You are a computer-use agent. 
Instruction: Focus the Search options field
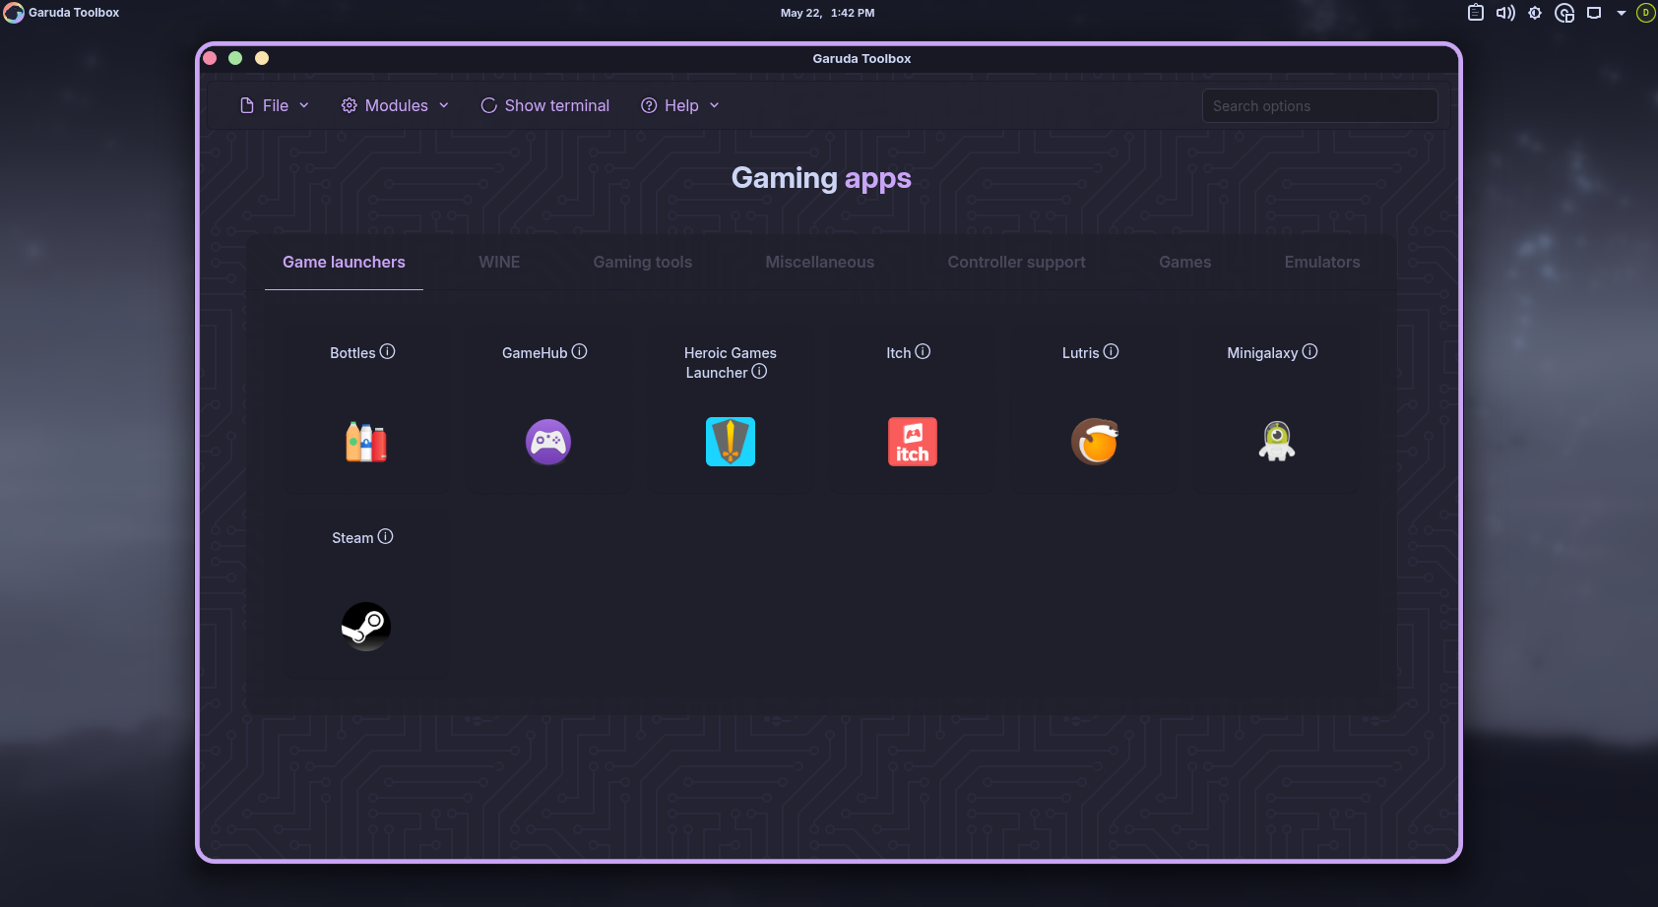[1319, 106]
